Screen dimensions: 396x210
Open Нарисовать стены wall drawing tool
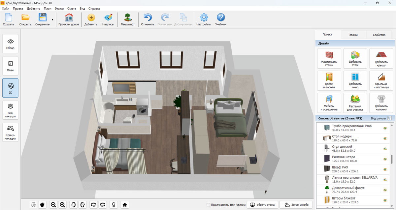coord(329,58)
